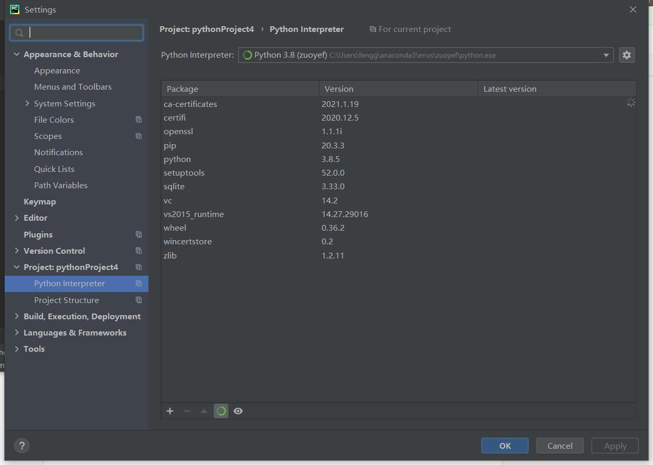Click the interpreter settings gear icon
Screen dimensions: 653x465
[x=627, y=55]
